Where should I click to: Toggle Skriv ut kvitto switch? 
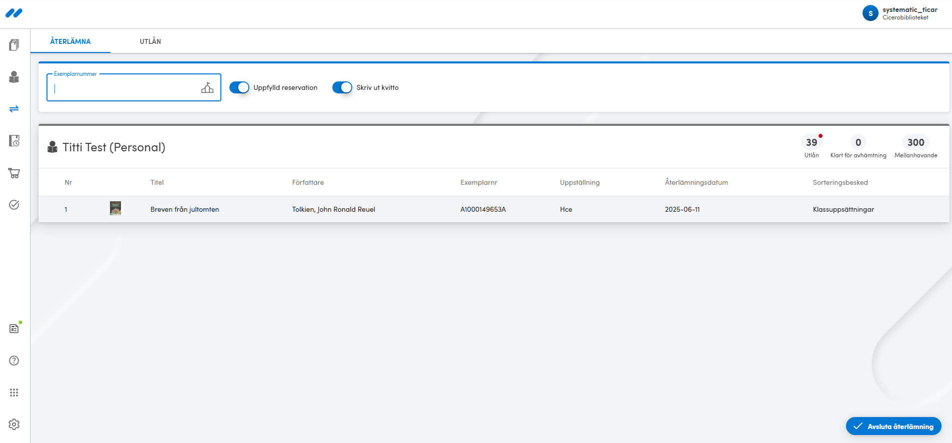342,87
